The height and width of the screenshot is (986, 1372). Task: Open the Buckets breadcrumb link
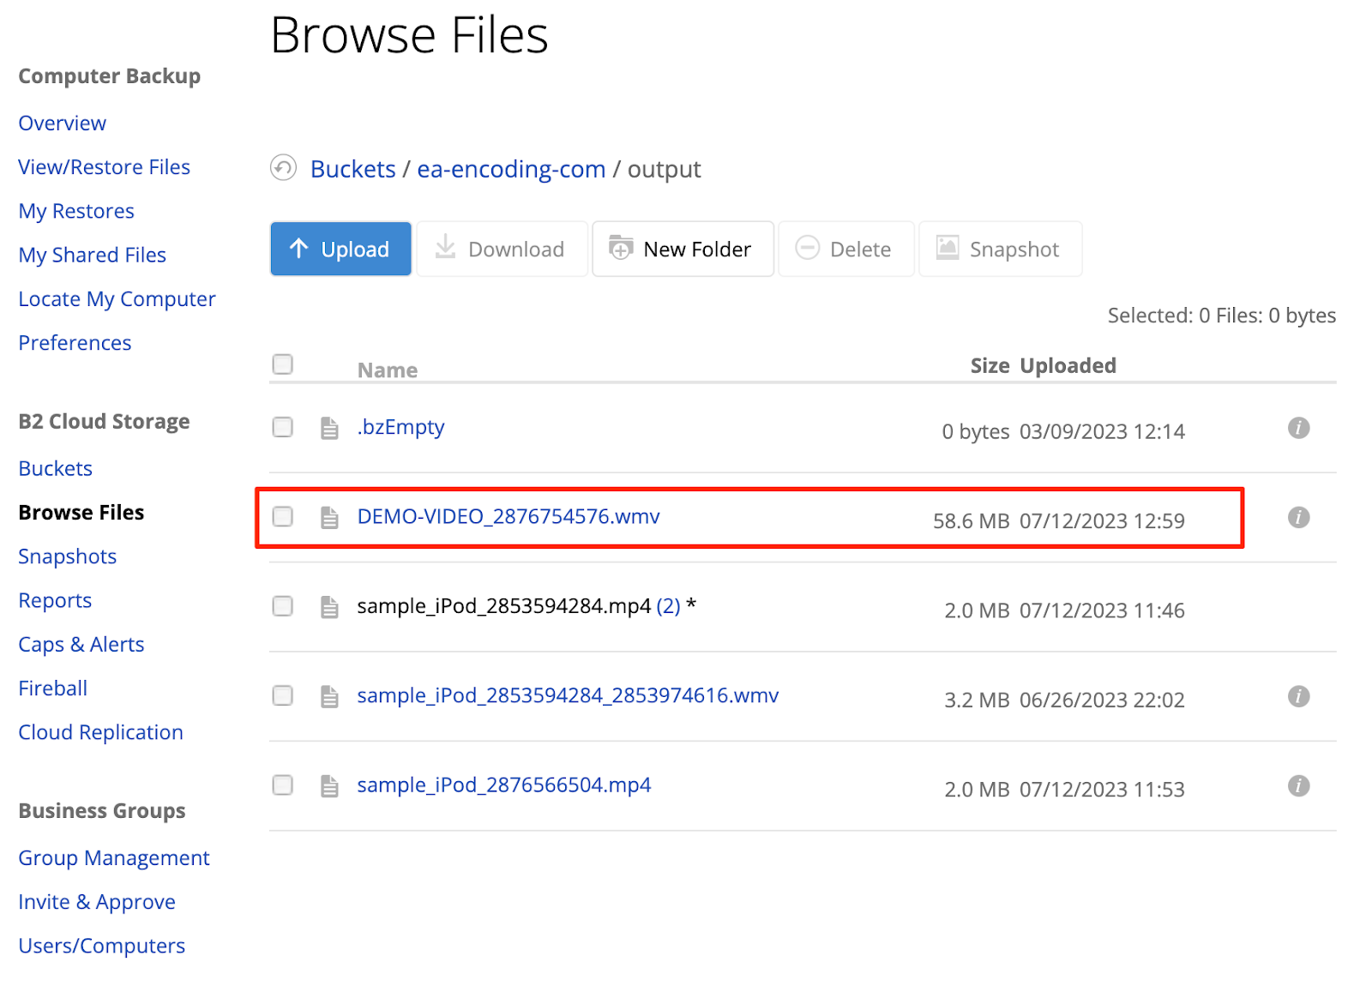click(x=353, y=169)
